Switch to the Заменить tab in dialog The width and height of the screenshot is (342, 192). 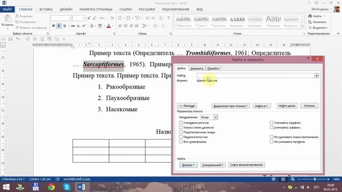tap(197, 68)
